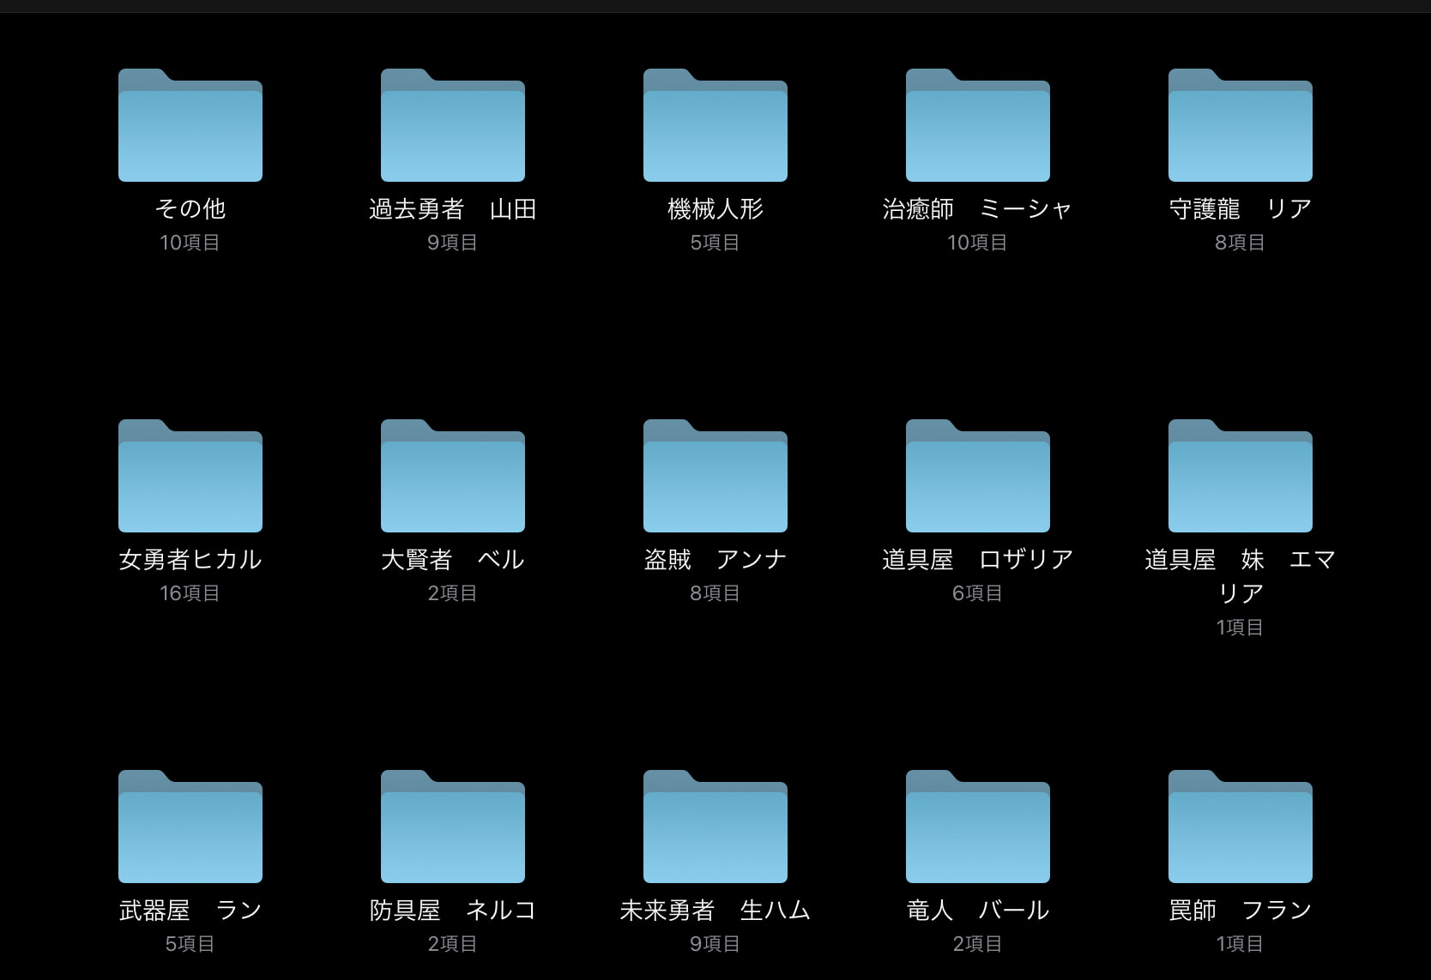Open the 罠師 フラン folder icon
1431x980 pixels.
point(1241,827)
